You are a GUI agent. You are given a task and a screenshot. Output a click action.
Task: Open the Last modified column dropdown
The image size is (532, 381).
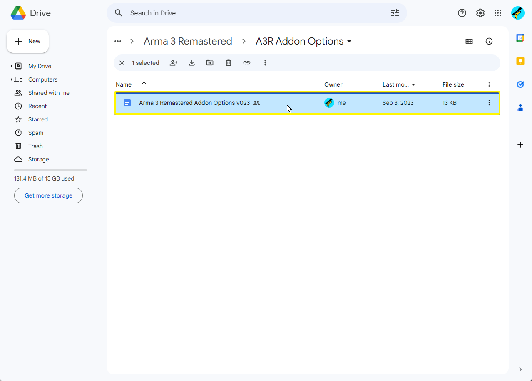[x=413, y=84]
